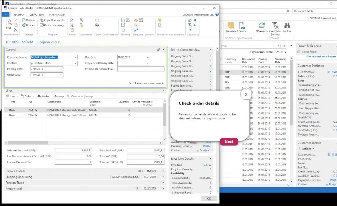Click the Invoice Discount % field
This screenshot has width=337, height=206.
(73, 162)
